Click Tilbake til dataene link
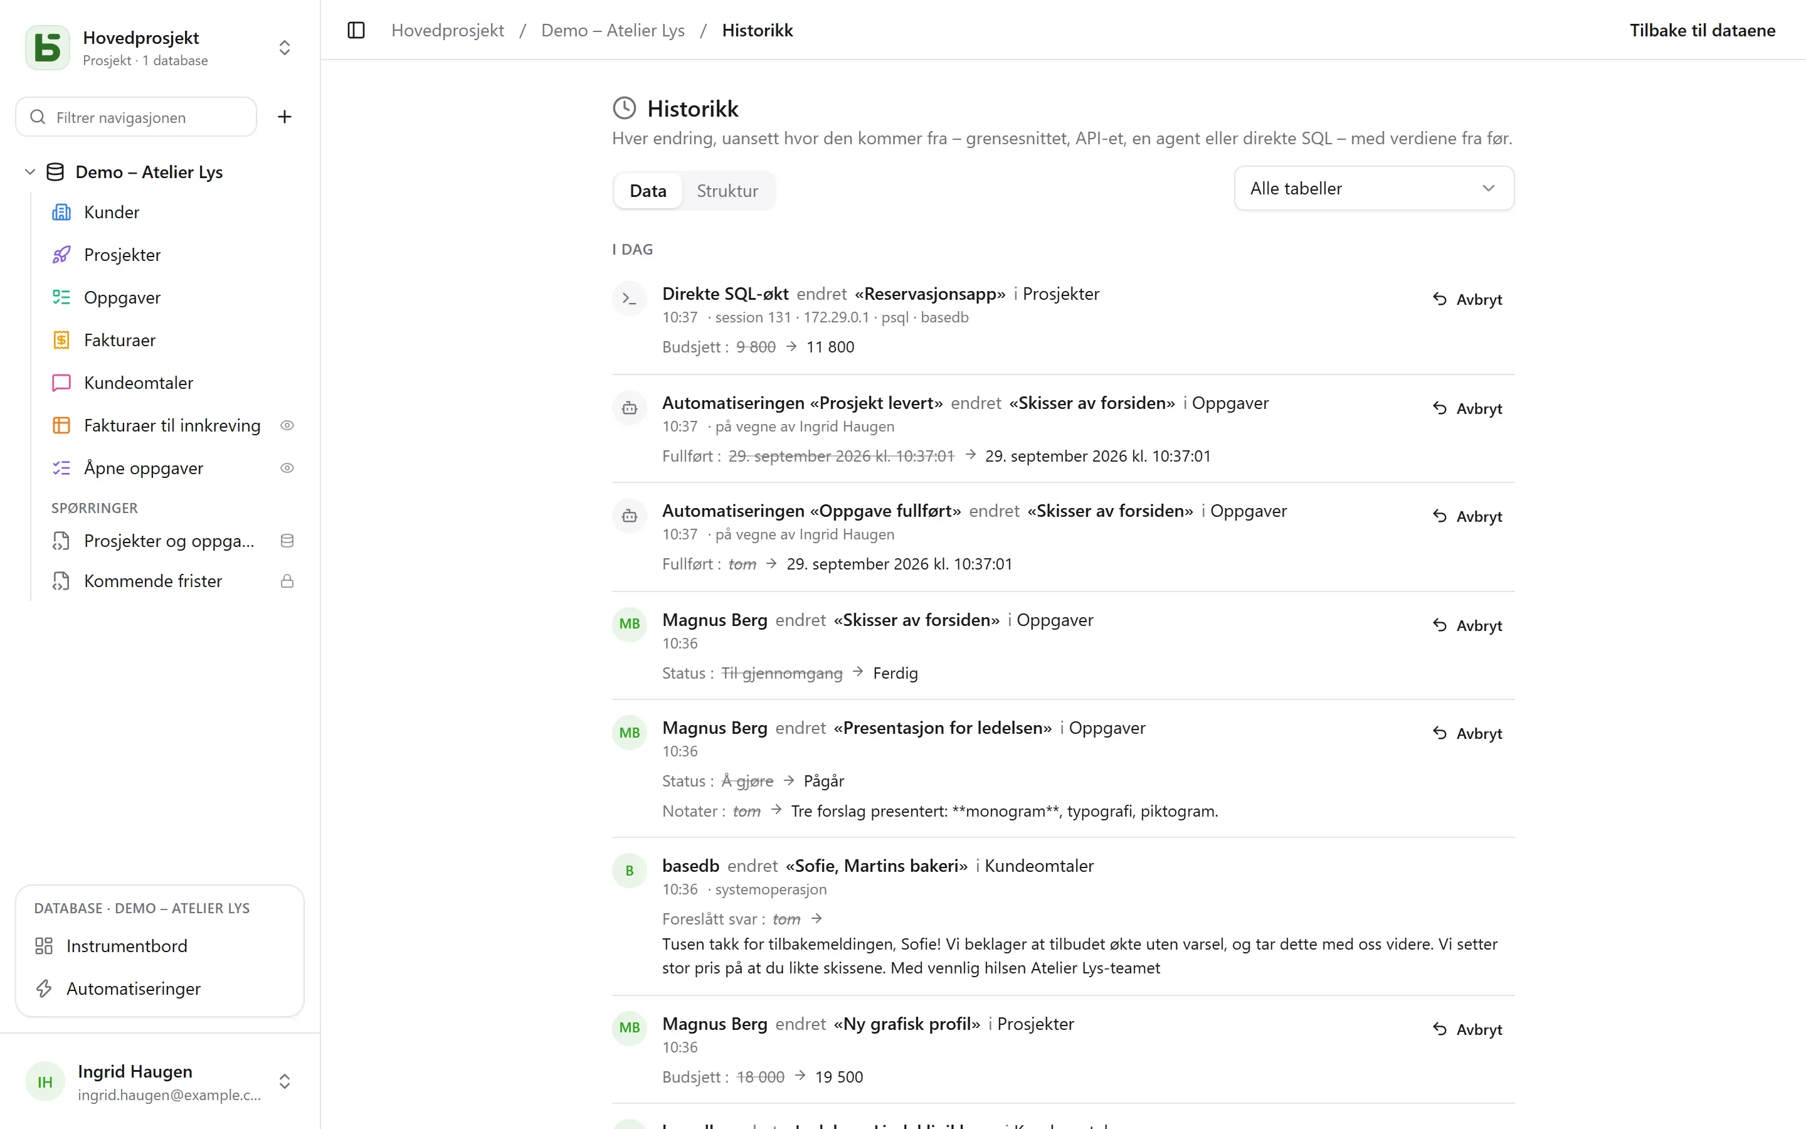 coord(1703,31)
